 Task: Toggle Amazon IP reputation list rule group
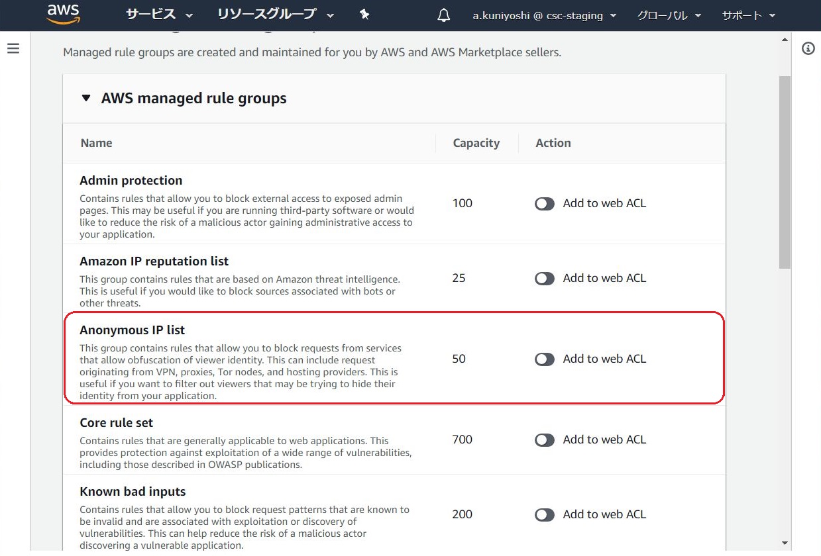545,279
